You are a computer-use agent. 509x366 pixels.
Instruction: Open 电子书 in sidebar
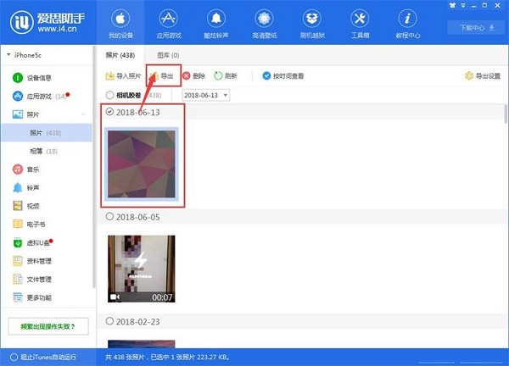[x=29, y=224]
